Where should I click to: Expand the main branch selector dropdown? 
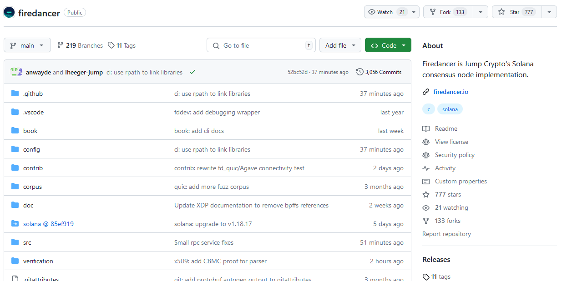pos(27,45)
